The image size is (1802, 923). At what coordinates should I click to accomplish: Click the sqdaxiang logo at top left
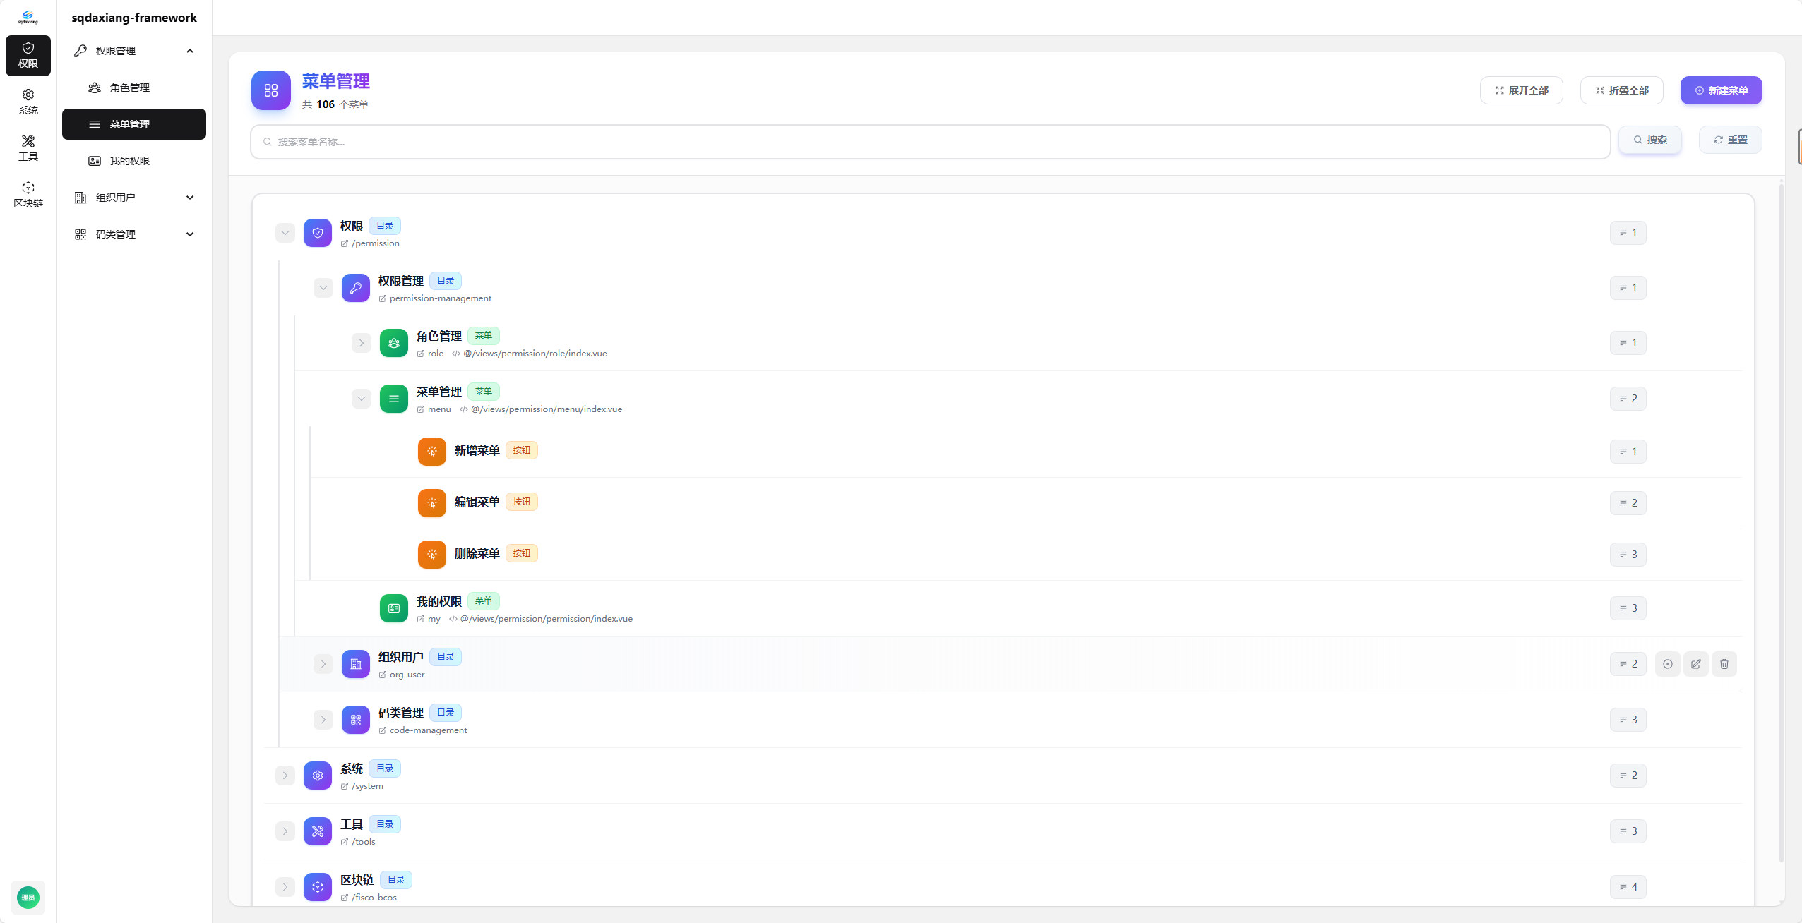28,16
